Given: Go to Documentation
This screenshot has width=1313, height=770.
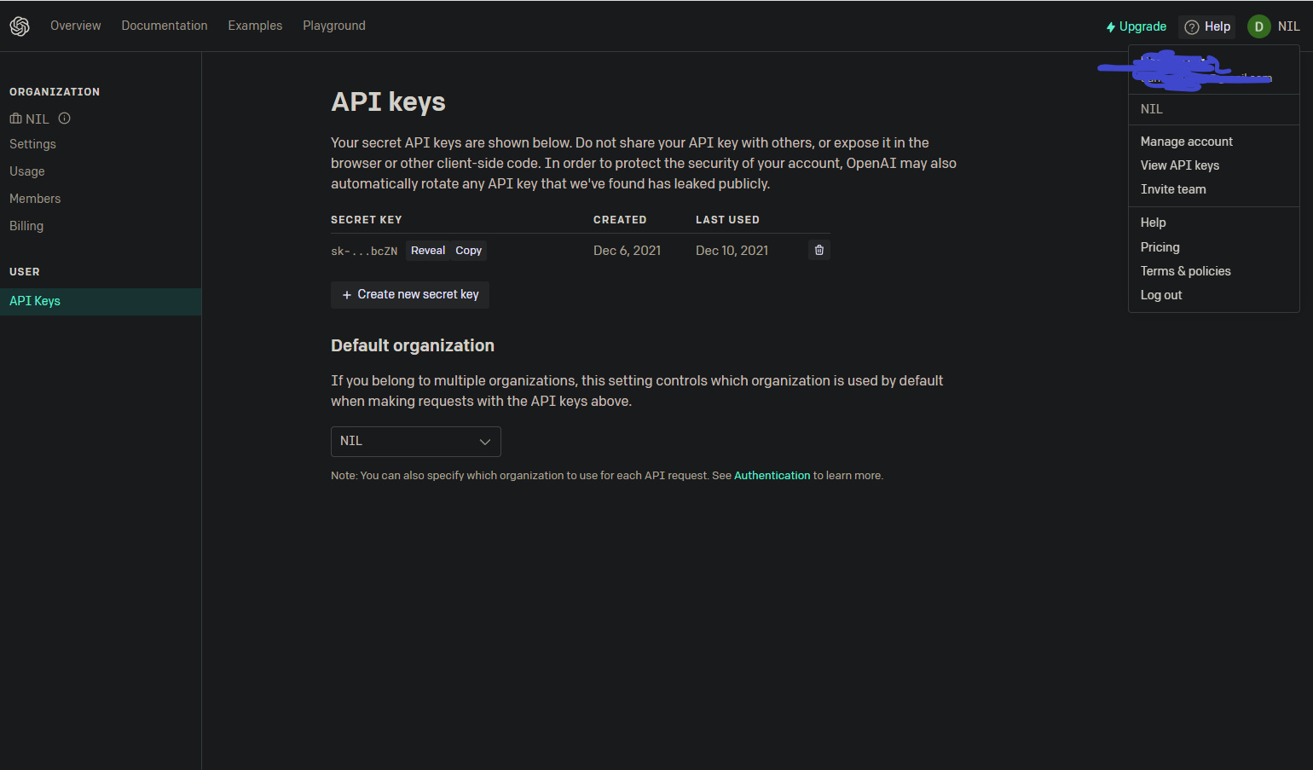Looking at the screenshot, I should coord(165,26).
